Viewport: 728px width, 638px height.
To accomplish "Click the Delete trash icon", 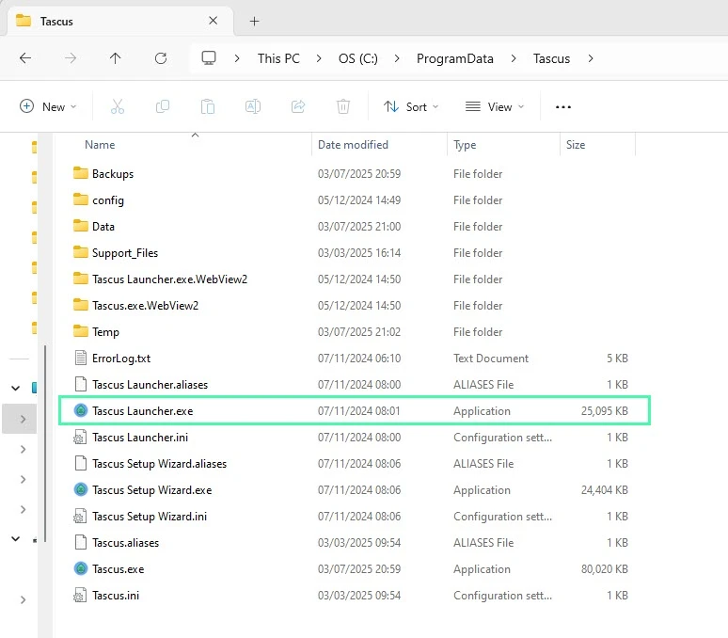I will [x=343, y=106].
